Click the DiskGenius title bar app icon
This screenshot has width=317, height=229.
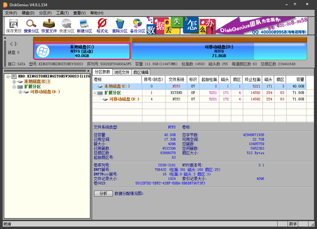pos(5,5)
